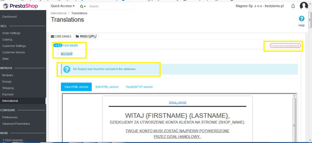Open the Advanced Parameters menu

16,123
